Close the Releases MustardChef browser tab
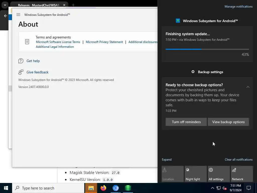 coord(64,5)
